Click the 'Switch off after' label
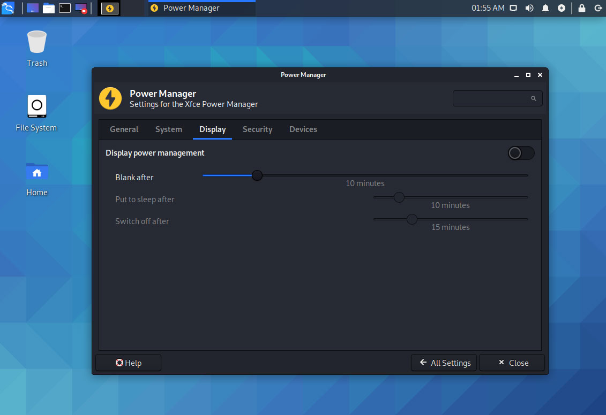Viewport: 606px width, 415px height. tap(142, 221)
